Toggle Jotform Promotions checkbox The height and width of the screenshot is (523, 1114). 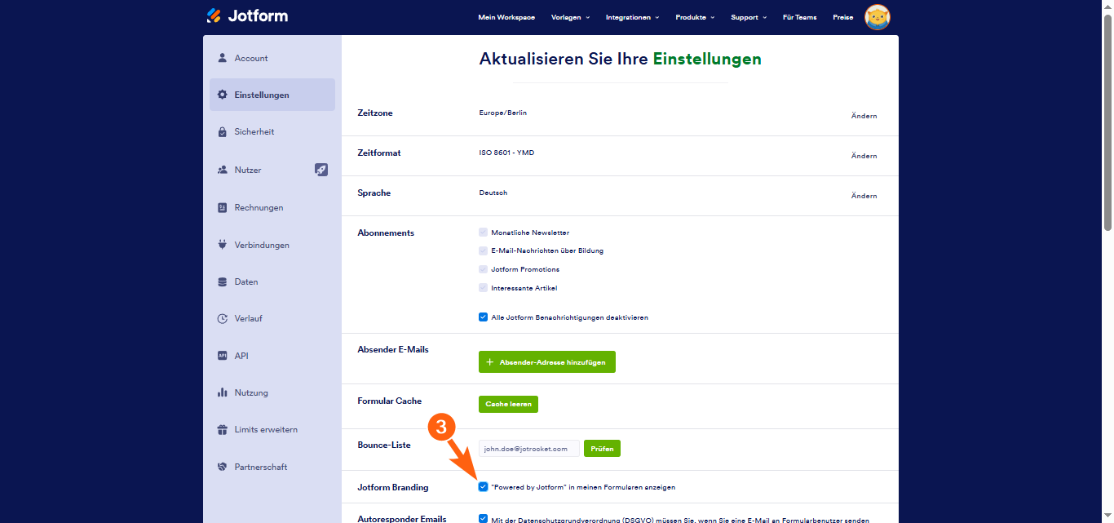(x=483, y=268)
